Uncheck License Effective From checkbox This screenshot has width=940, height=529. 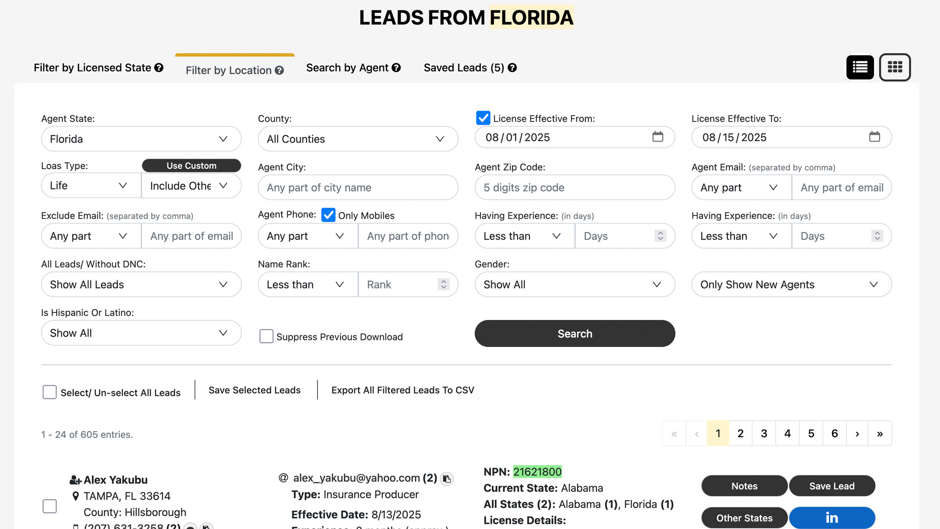(483, 118)
